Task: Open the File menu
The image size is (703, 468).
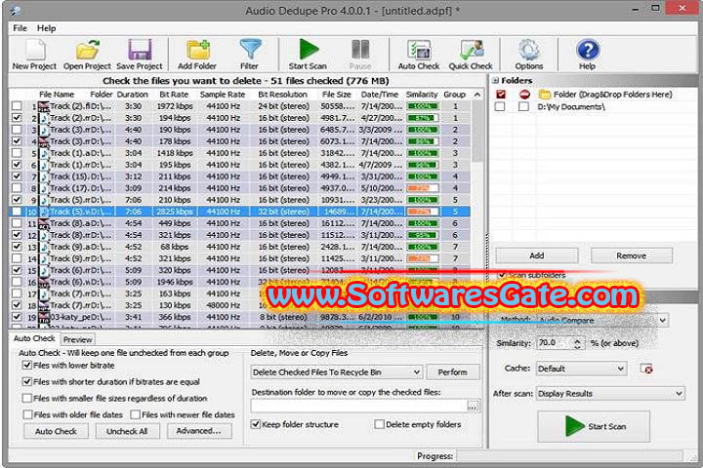Action: [20, 28]
